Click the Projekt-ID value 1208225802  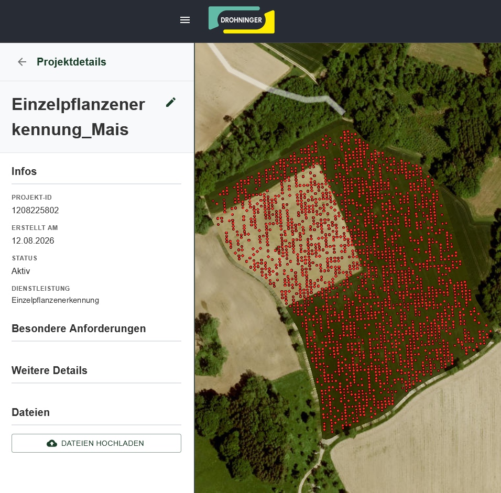pos(35,210)
